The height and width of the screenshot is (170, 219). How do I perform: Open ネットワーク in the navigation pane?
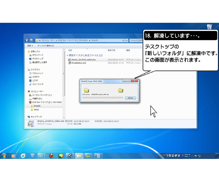point(35,117)
